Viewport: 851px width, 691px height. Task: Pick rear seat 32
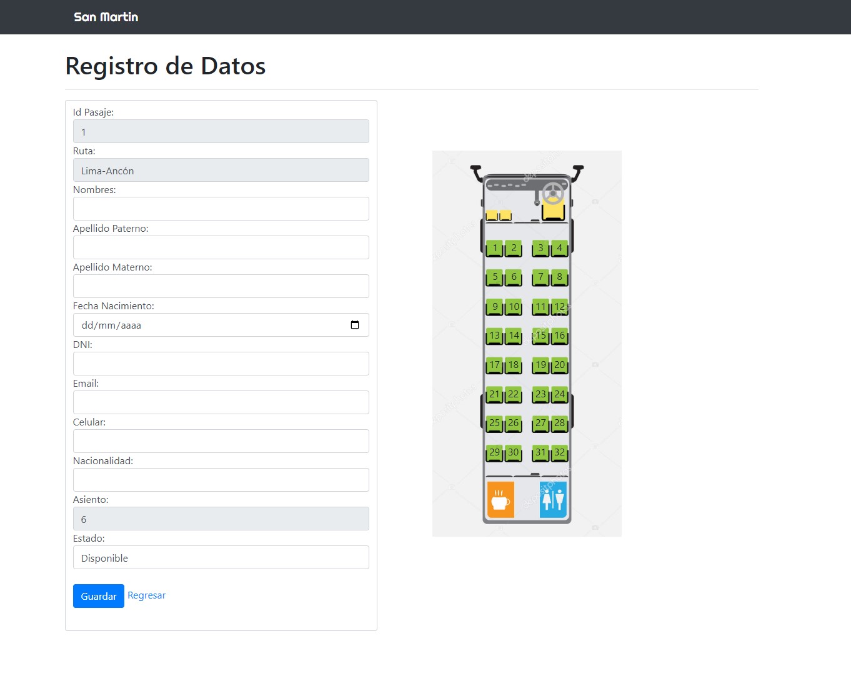[559, 452]
